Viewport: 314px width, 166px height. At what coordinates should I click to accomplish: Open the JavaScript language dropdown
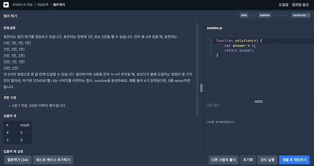(301, 15)
